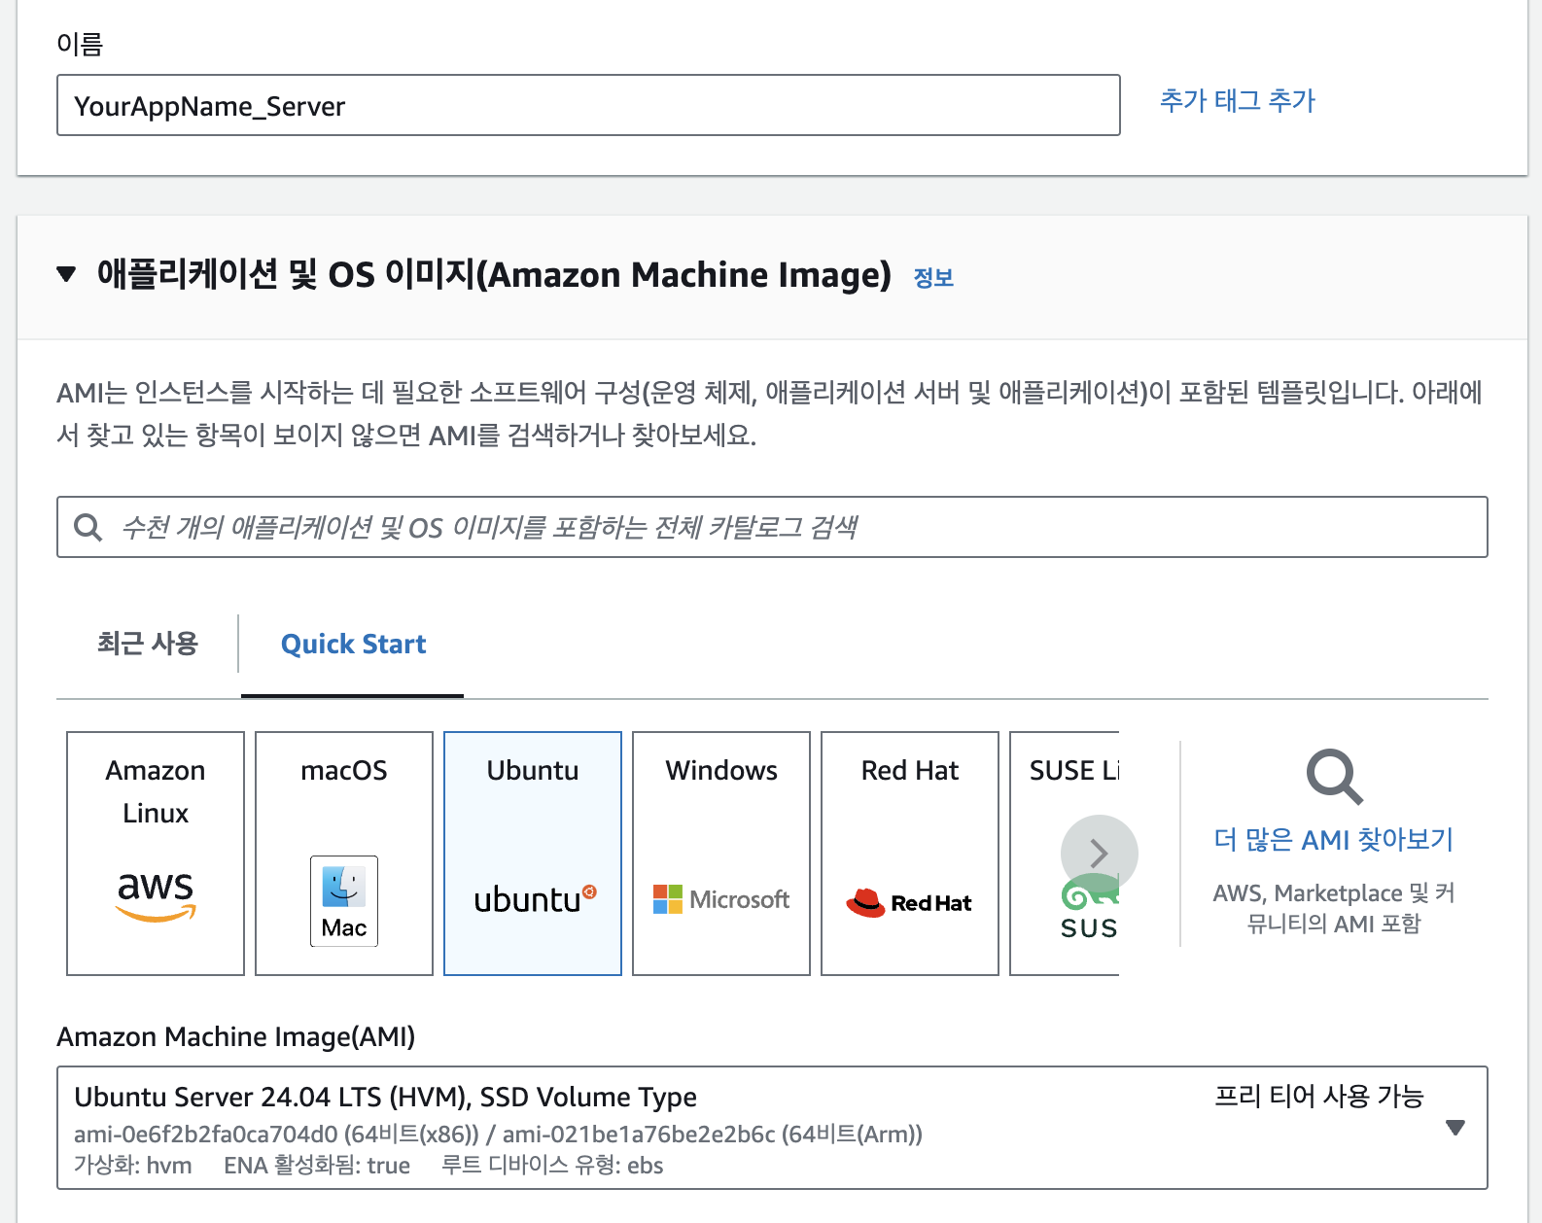Open the 더 많은 AMI 찾아보기 link
The width and height of the screenshot is (1542, 1223).
[x=1334, y=839]
